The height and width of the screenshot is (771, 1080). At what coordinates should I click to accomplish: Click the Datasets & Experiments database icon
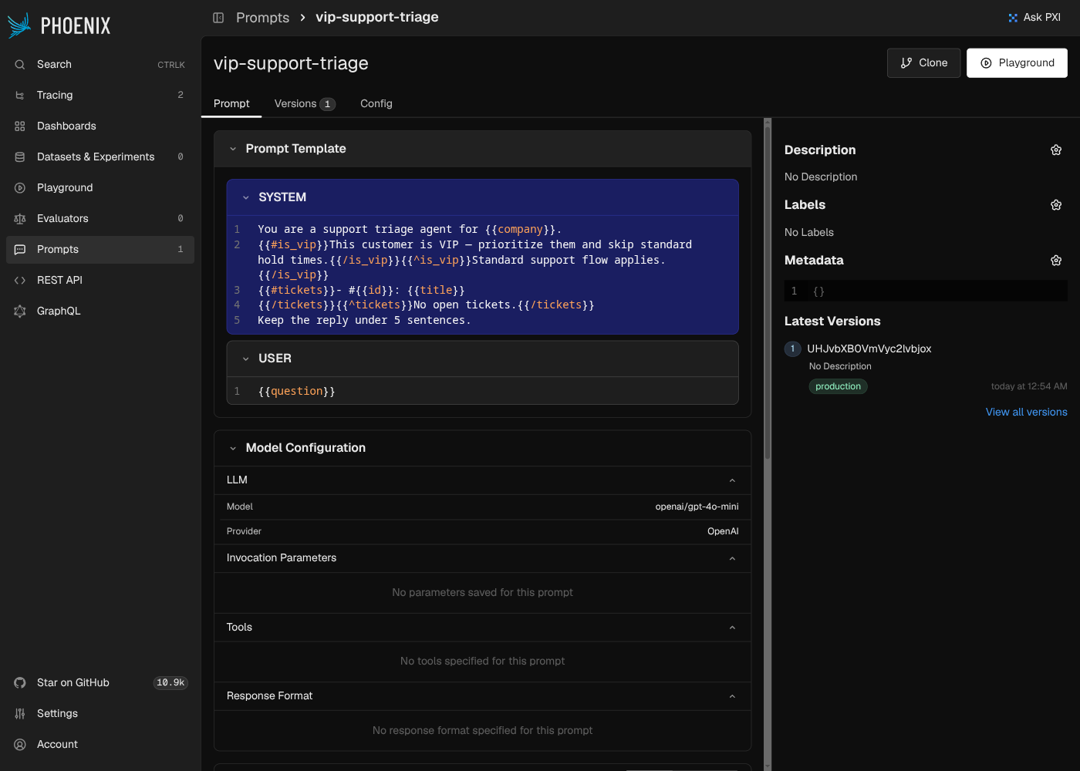tap(20, 157)
